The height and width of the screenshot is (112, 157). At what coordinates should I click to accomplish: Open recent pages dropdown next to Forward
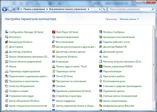click(14, 9)
